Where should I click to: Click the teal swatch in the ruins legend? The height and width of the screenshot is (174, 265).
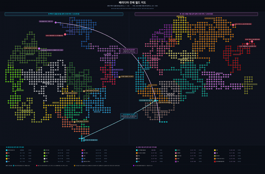(x=176, y=150)
